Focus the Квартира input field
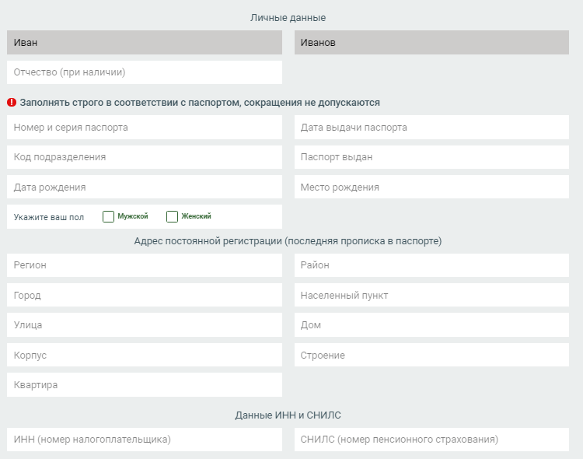Screen dimensions: 583x459 tap(145, 385)
